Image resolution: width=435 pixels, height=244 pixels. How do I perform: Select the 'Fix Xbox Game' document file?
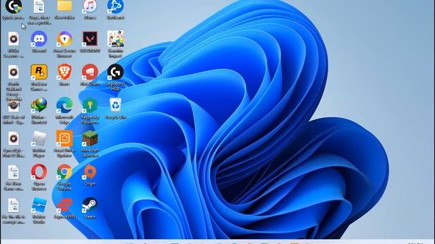click(14, 177)
